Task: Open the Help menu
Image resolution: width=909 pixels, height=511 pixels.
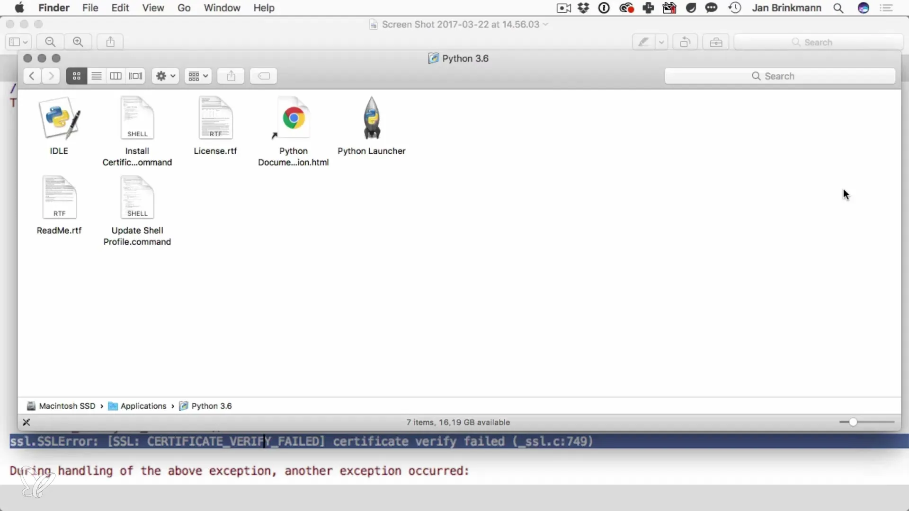Action: [x=264, y=8]
